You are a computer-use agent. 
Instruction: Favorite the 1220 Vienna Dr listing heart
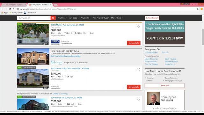coord(139,70)
